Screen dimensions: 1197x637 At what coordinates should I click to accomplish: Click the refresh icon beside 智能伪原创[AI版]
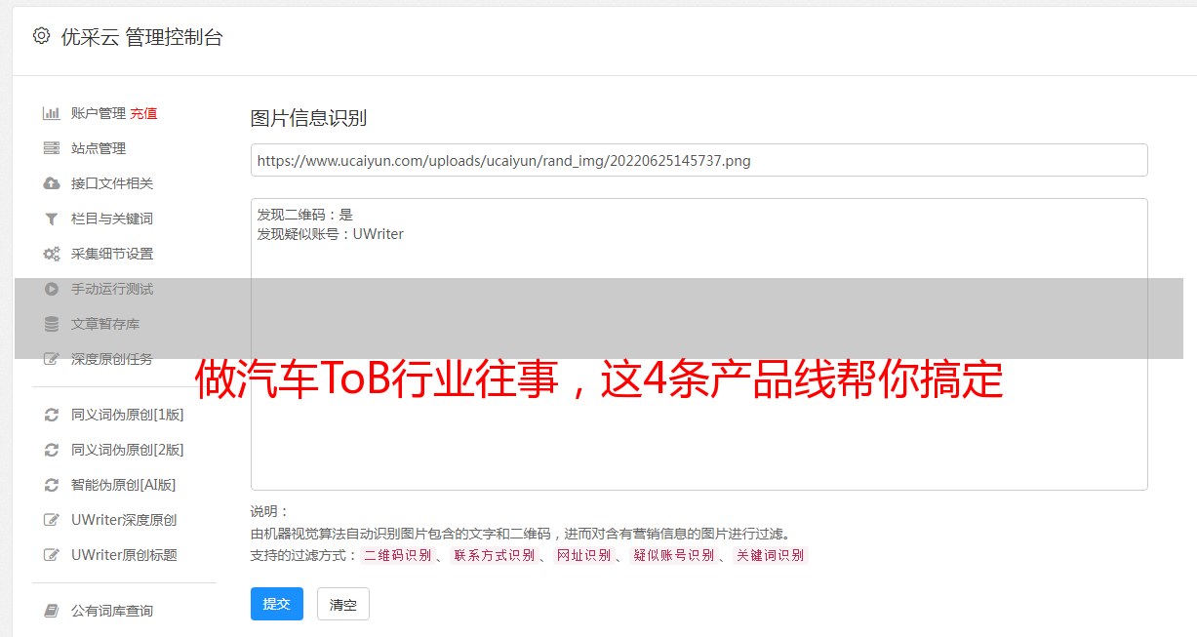pyautogui.click(x=52, y=485)
